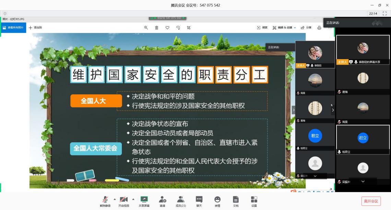The width and height of the screenshot is (391, 210).
Task: Start screen sharing with 共享屏幕
Action: click(144, 200)
